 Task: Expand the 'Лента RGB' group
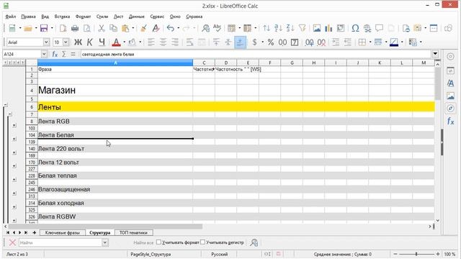[x=14, y=125]
